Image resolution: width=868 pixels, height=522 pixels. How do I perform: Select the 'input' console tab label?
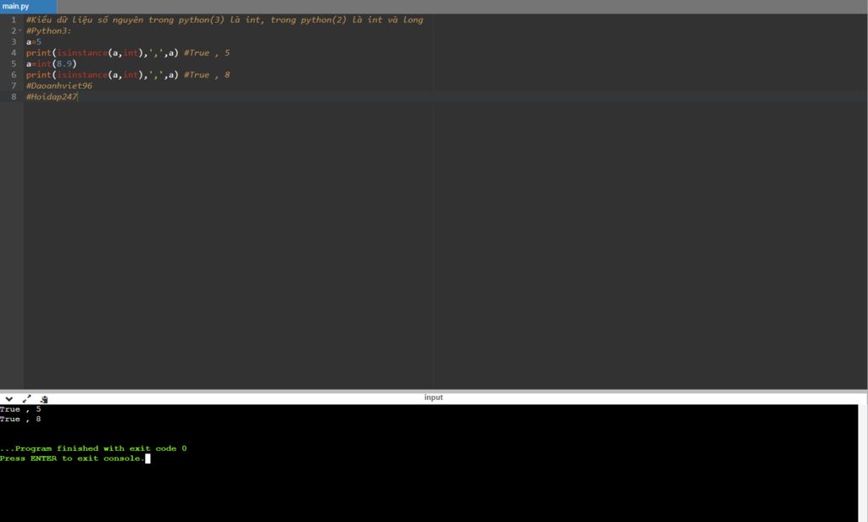[433, 397]
